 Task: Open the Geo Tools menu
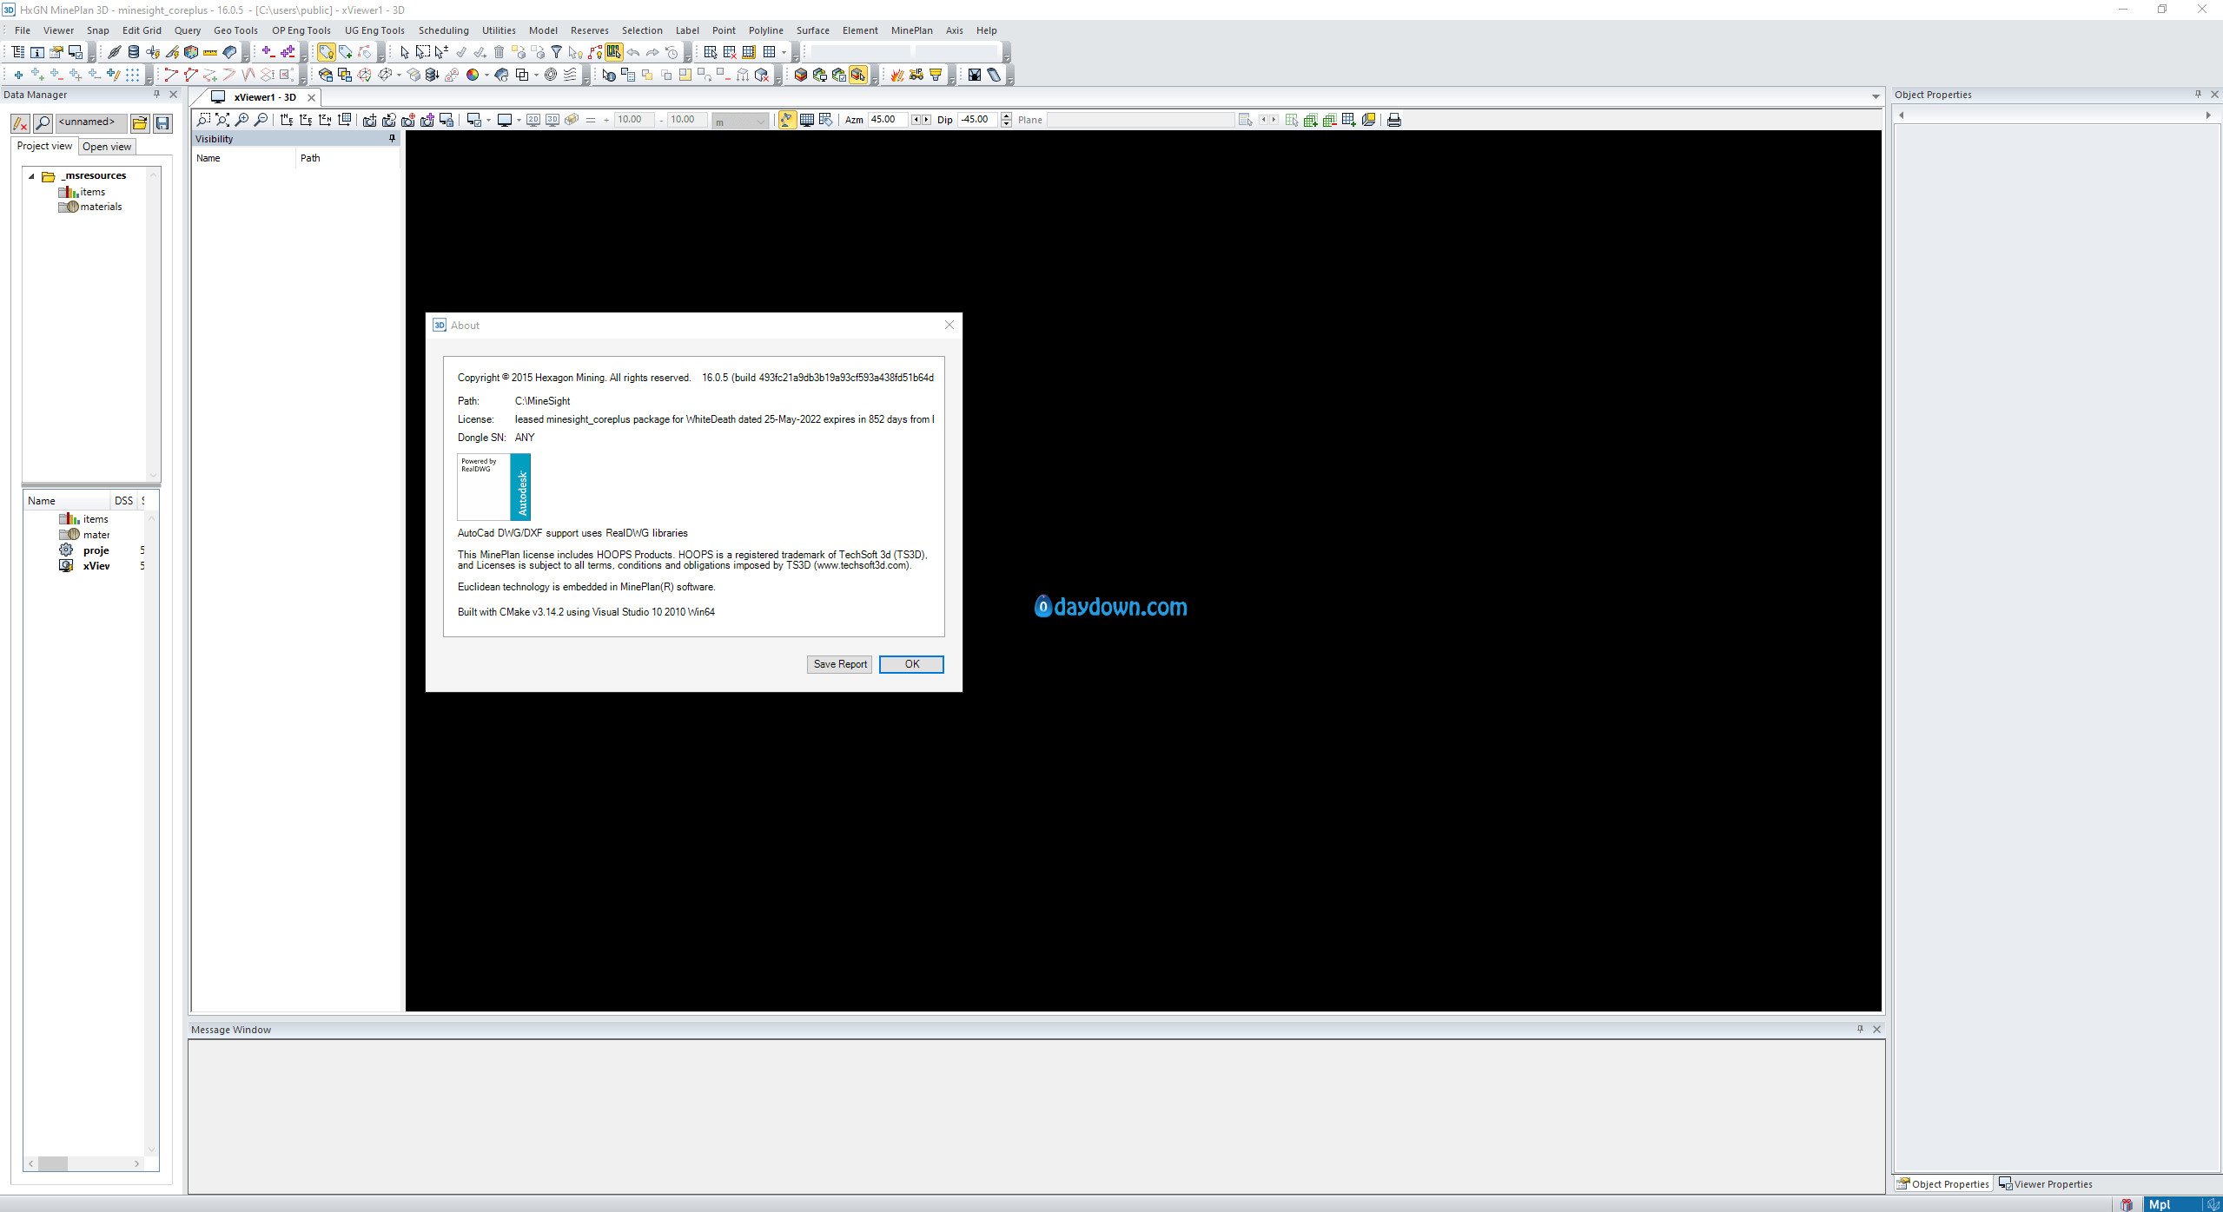pos(235,30)
